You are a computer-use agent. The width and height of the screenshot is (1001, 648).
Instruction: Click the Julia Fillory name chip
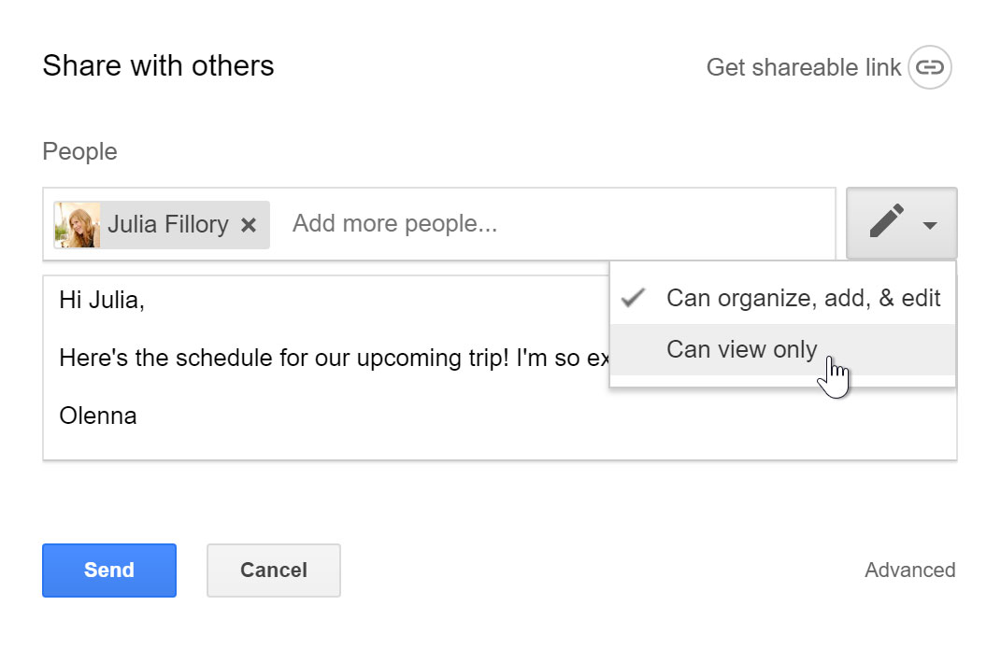click(x=168, y=224)
